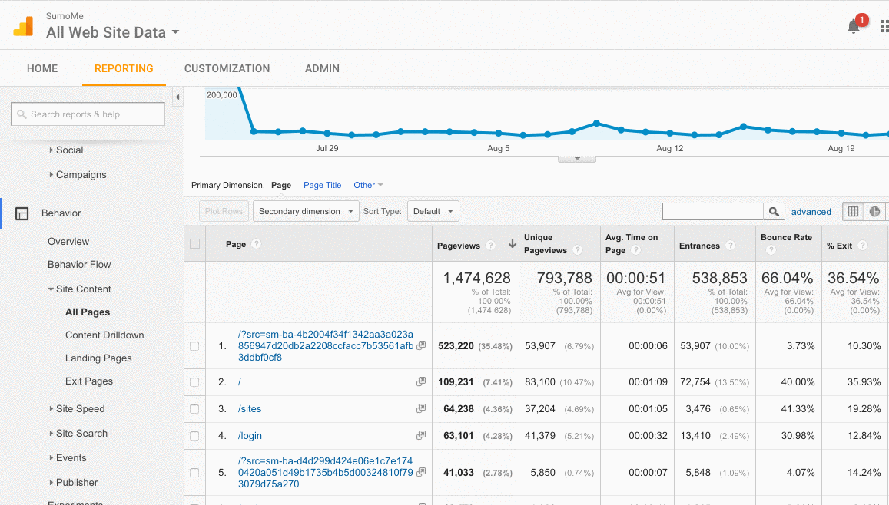Click the Google Analytics logo icon
889x505 pixels.
(23, 26)
